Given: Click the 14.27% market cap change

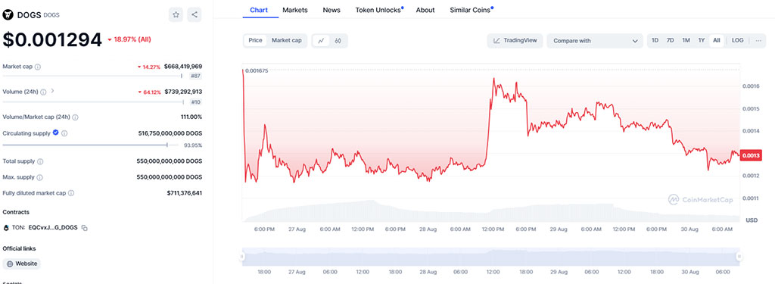Looking at the screenshot, I should coord(149,67).
